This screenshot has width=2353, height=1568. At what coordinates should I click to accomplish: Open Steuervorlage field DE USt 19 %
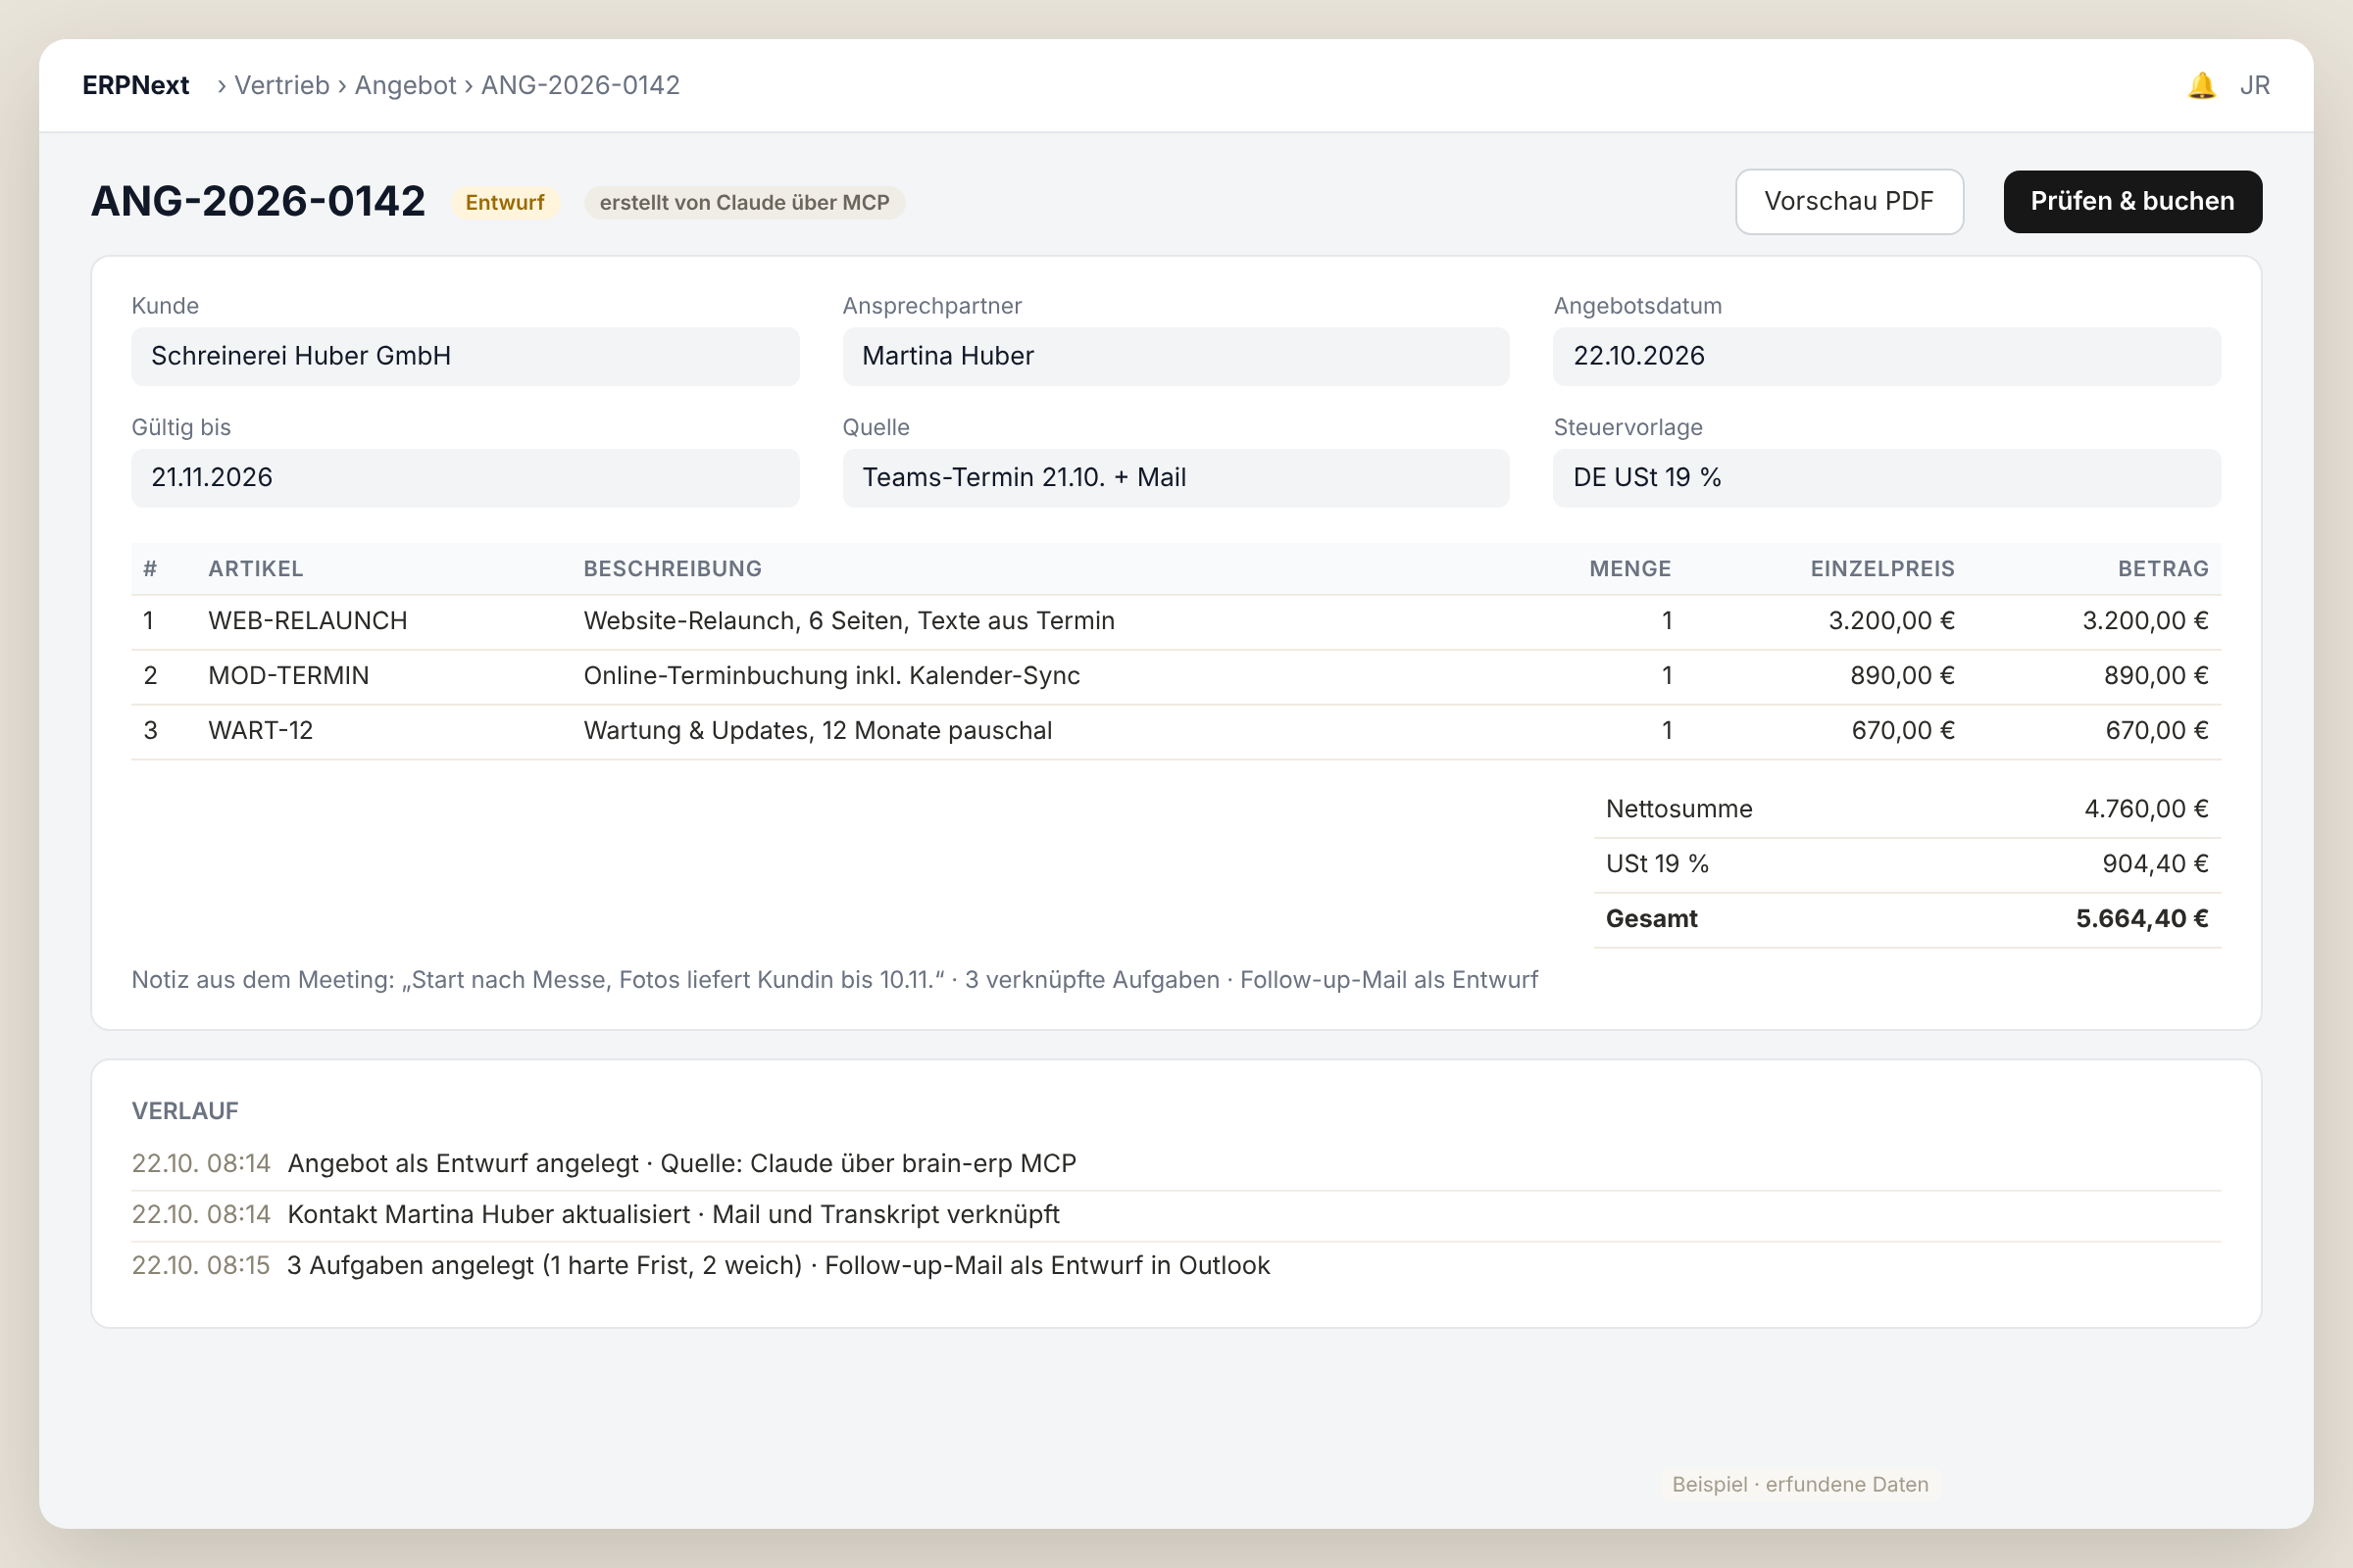(1886, 478)
